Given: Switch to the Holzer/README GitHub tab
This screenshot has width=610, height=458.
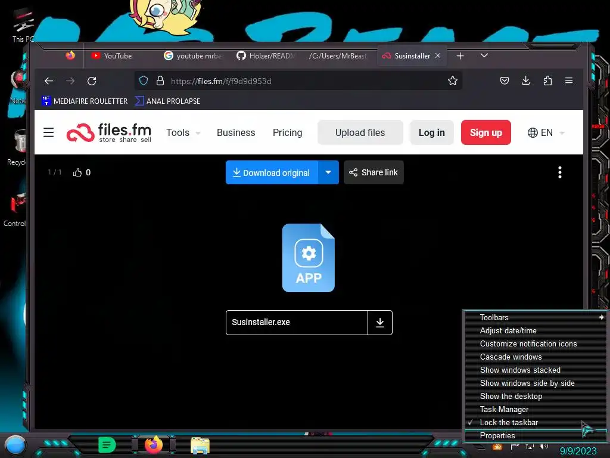Looking at the screenshot, I should (266, 55).
